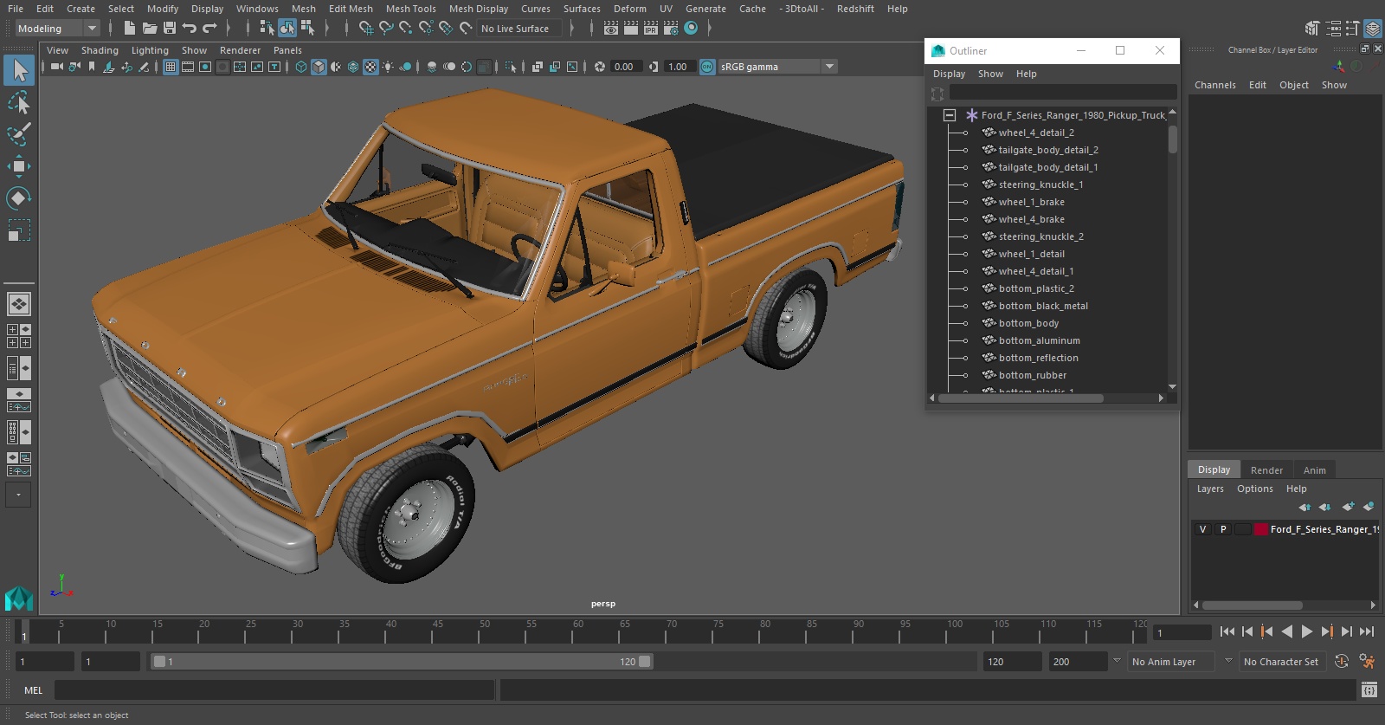Redo the last action
The image size is (1385, 725).
(x=209, y=29)
